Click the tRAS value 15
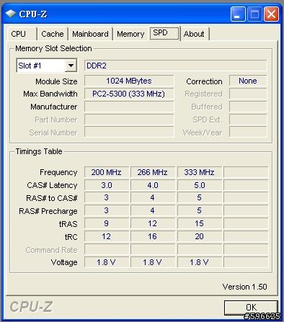This screenshot has height=322, width=284. click(x=200, y=223)
